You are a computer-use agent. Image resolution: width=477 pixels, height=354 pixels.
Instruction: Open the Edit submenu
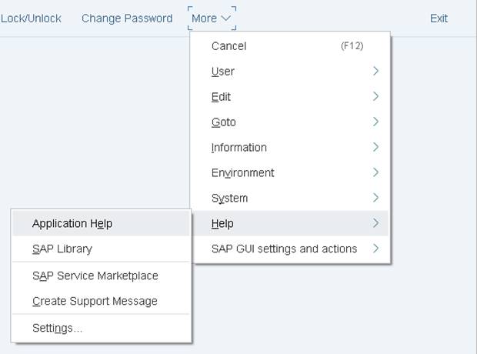(221, 97)
